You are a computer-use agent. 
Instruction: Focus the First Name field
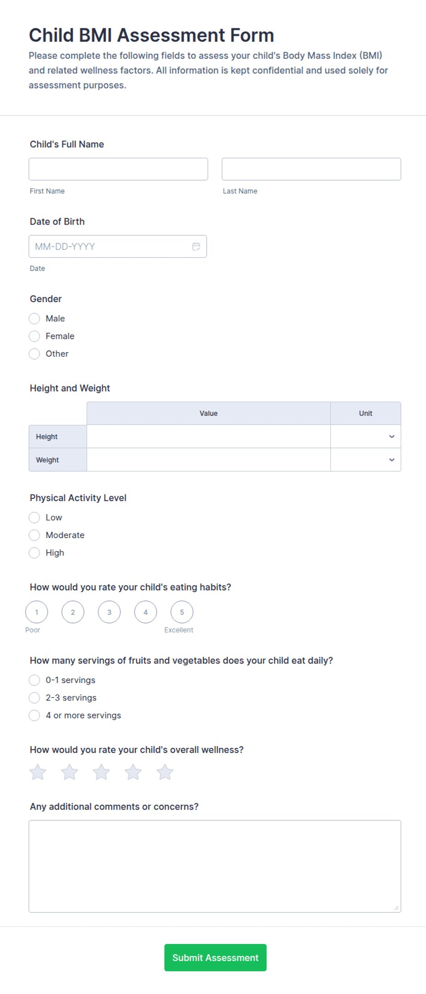[118, 169]
